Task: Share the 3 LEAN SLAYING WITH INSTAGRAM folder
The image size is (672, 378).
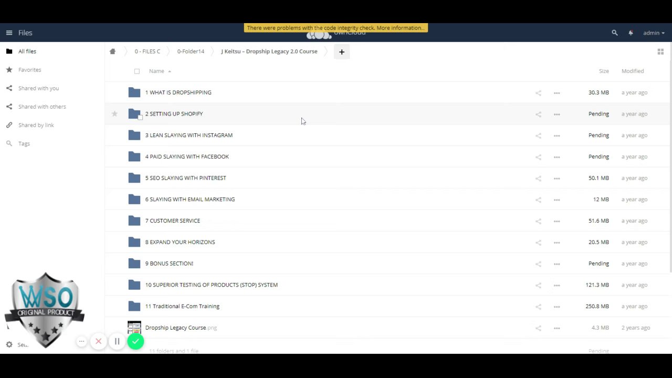Action: 538,135
